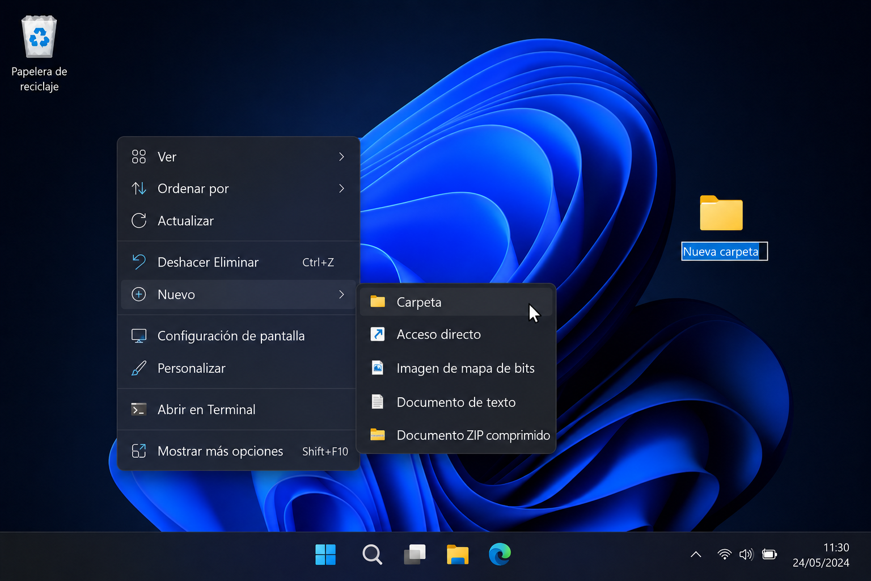Open the Windows Start button
This screenshot has height=581, width=871.
[x=325, y=554]
